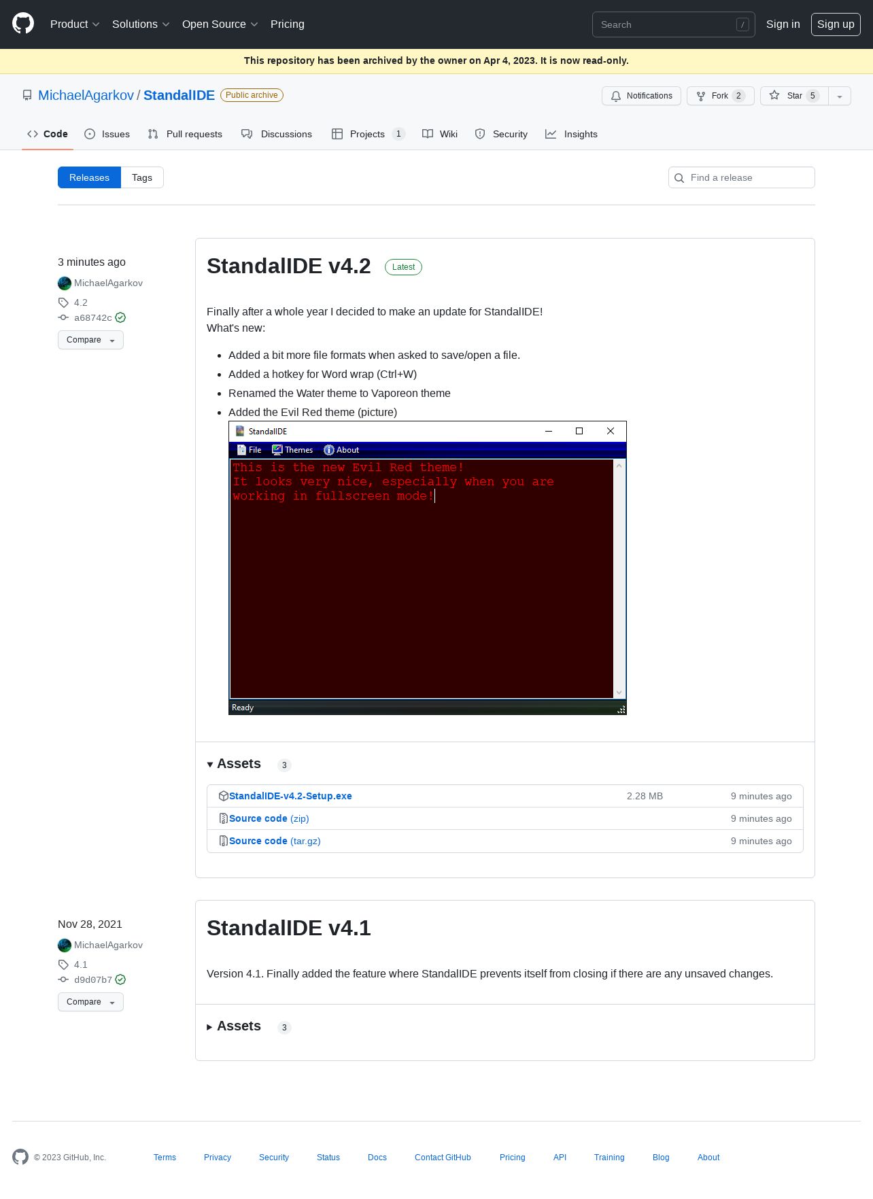This screenshot has height=1199, width=873.
Task: Open commit d9d07b7
Action: [93, 979]
